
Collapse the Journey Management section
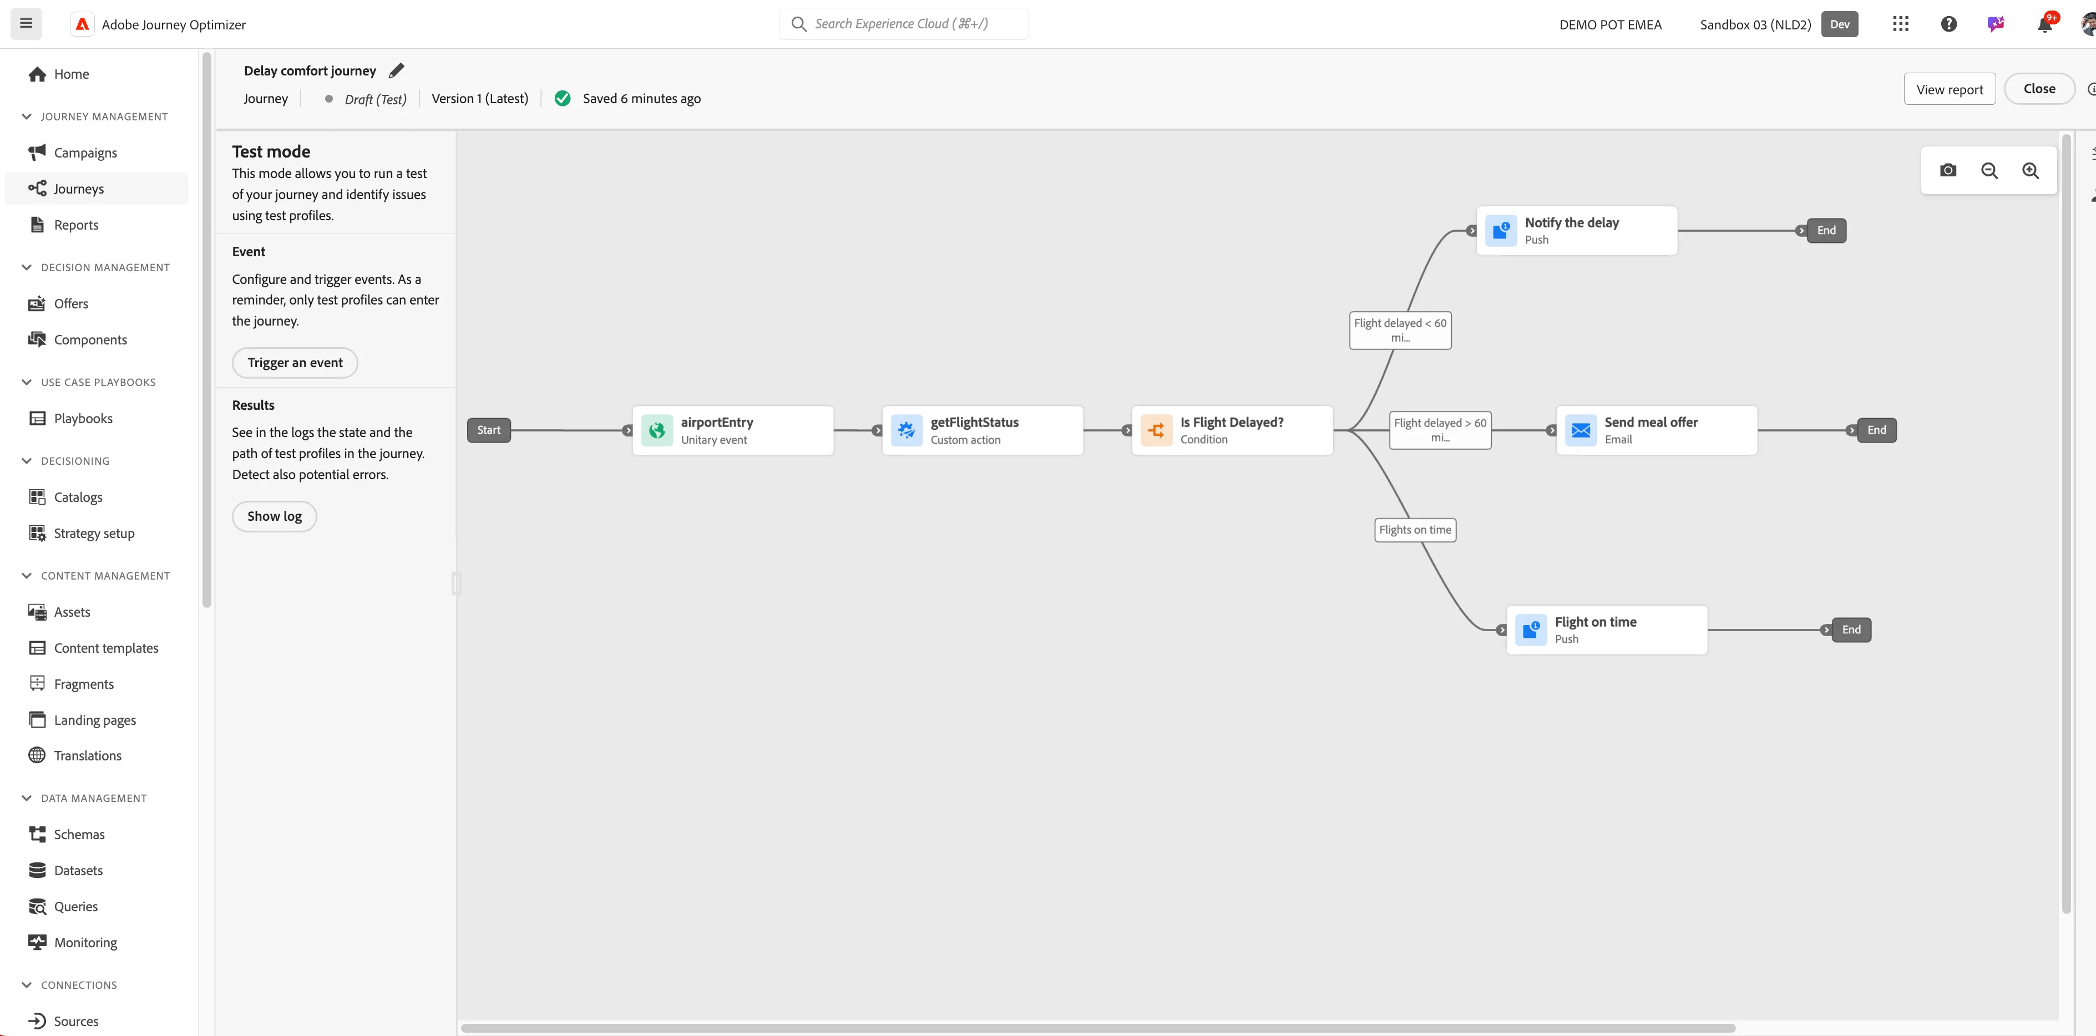pyautogui.click(x=27, y=116)
